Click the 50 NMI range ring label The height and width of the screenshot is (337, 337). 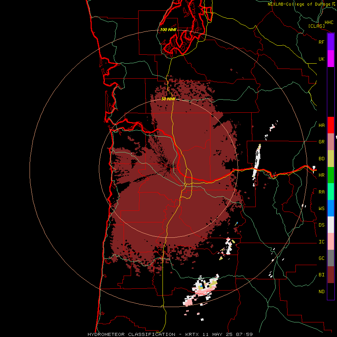click(168, 99)
